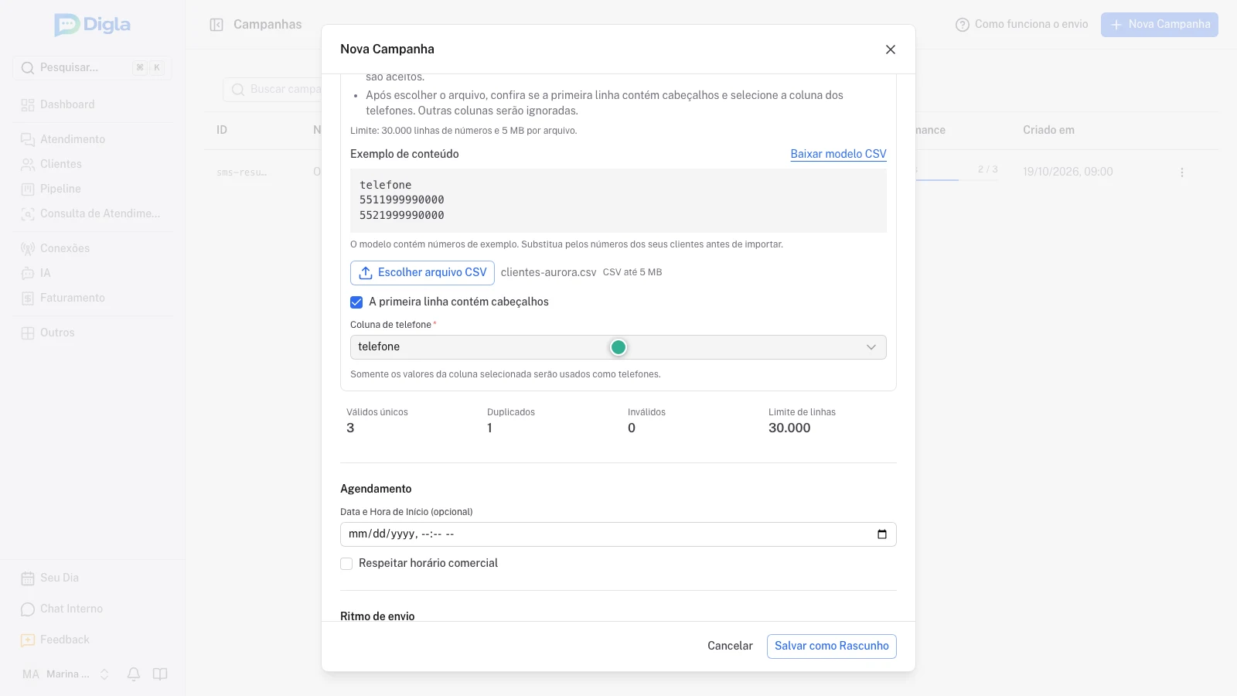The image size is (1237, 696).
Task: Click the Campanhas page title
Action: click(x=268, y=25)
